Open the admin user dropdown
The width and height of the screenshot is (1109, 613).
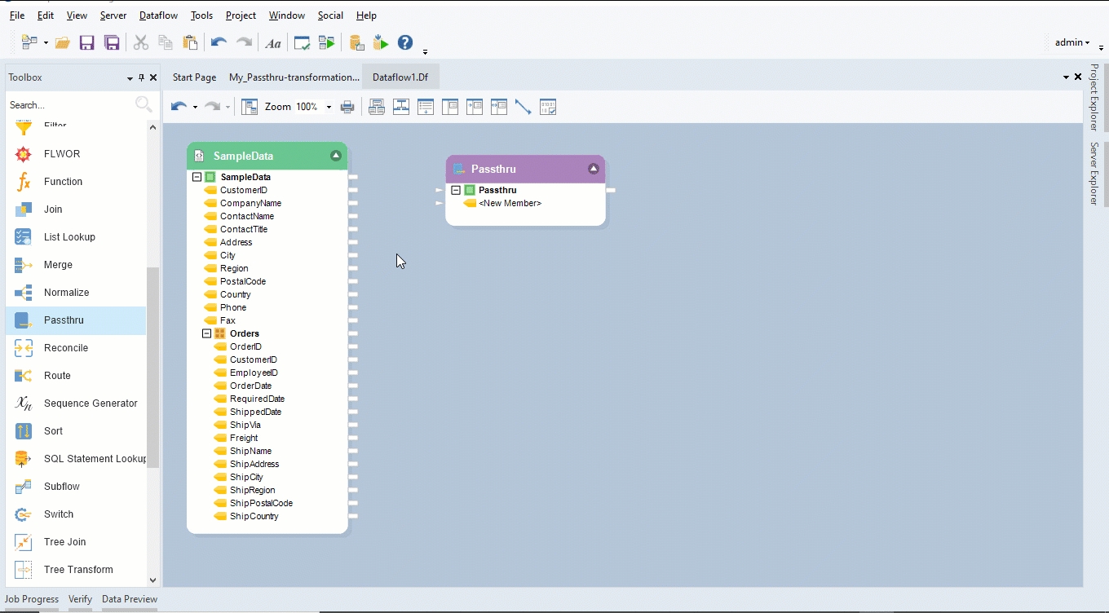click(x=1072, y=42)
